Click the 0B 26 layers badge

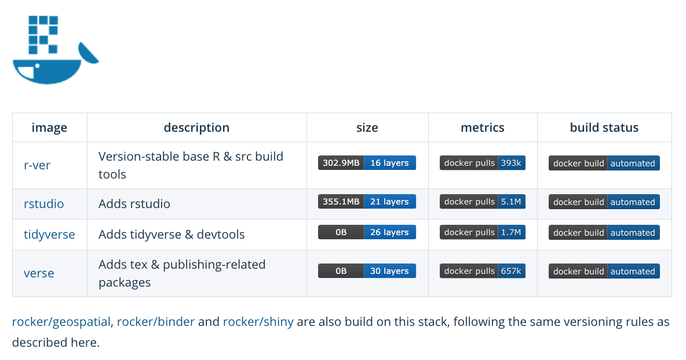pos(367,232)
